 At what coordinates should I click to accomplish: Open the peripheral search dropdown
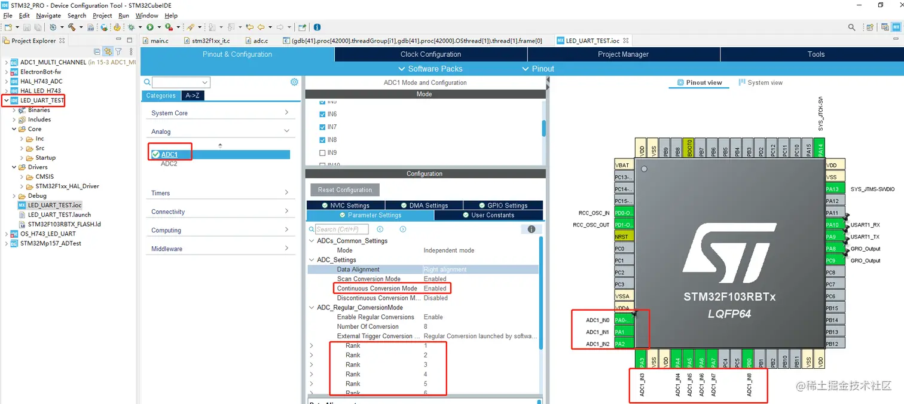pyautogui.click(x=204, y=82)
